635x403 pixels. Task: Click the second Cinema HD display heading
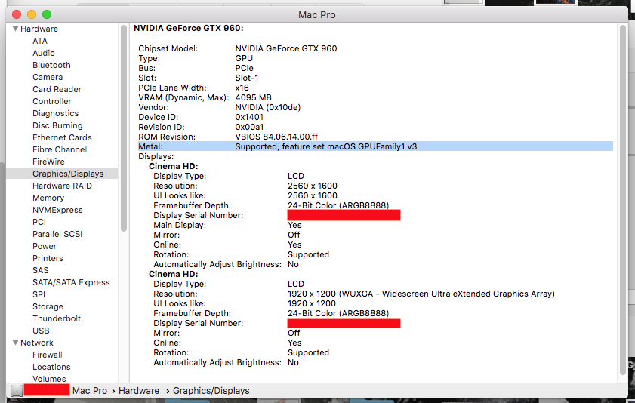pos(173,275)
